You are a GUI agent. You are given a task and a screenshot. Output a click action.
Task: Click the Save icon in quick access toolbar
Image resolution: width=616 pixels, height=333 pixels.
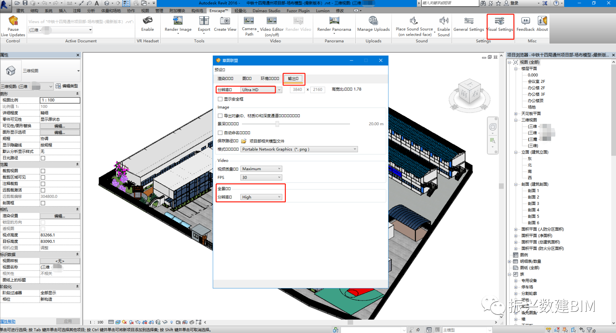(25, 3)
